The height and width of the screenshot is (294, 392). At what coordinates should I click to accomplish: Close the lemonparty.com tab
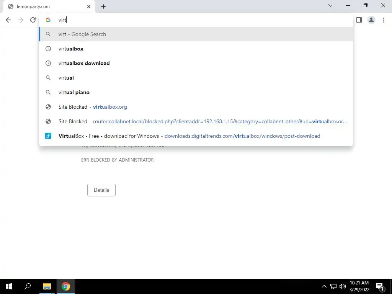coord(89,7)
